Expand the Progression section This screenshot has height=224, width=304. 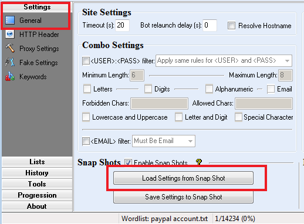pyautogui.click(x=37, y=195)
